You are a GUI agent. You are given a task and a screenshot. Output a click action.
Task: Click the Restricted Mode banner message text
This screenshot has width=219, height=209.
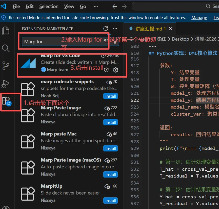pos(97,18)
